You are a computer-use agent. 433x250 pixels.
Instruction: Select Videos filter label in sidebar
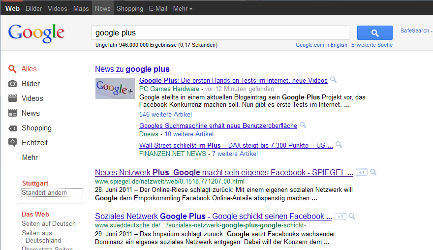(32, 98)
